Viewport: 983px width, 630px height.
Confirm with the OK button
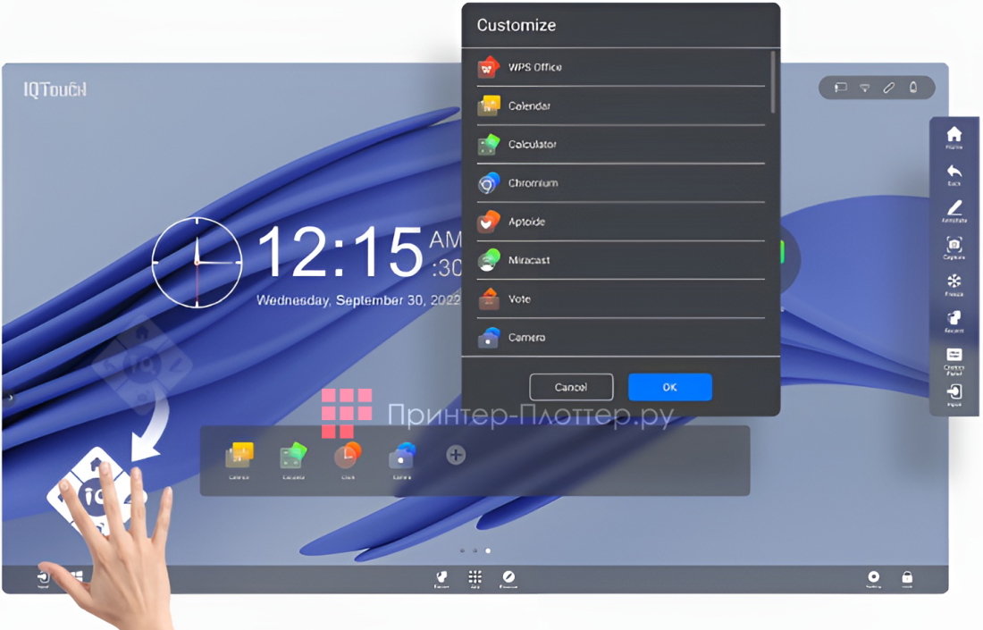click(x=669, y=387)
